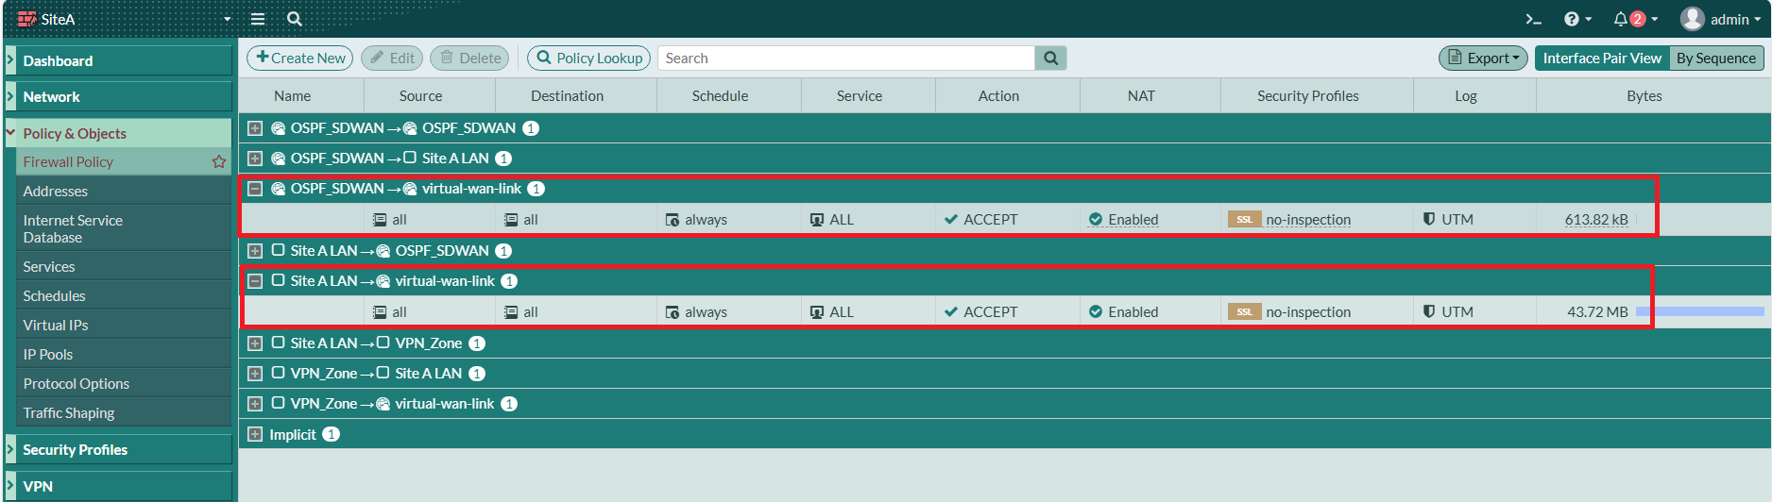1772x502 pixels.
Task: Click the Security Profiles column header
Action: point(1308,96)
